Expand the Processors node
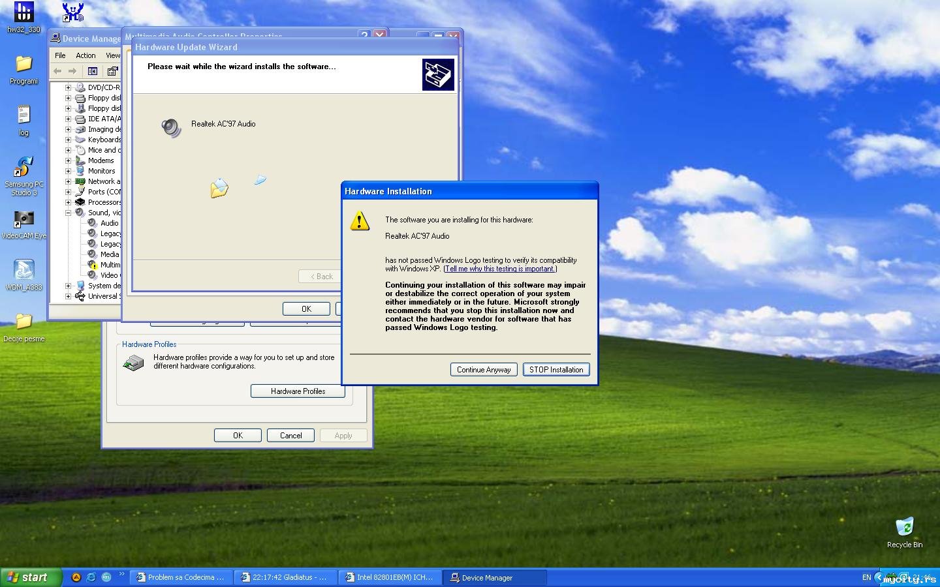Image resolution: width=940 pixels, height=587 pixels. [68, 202]
